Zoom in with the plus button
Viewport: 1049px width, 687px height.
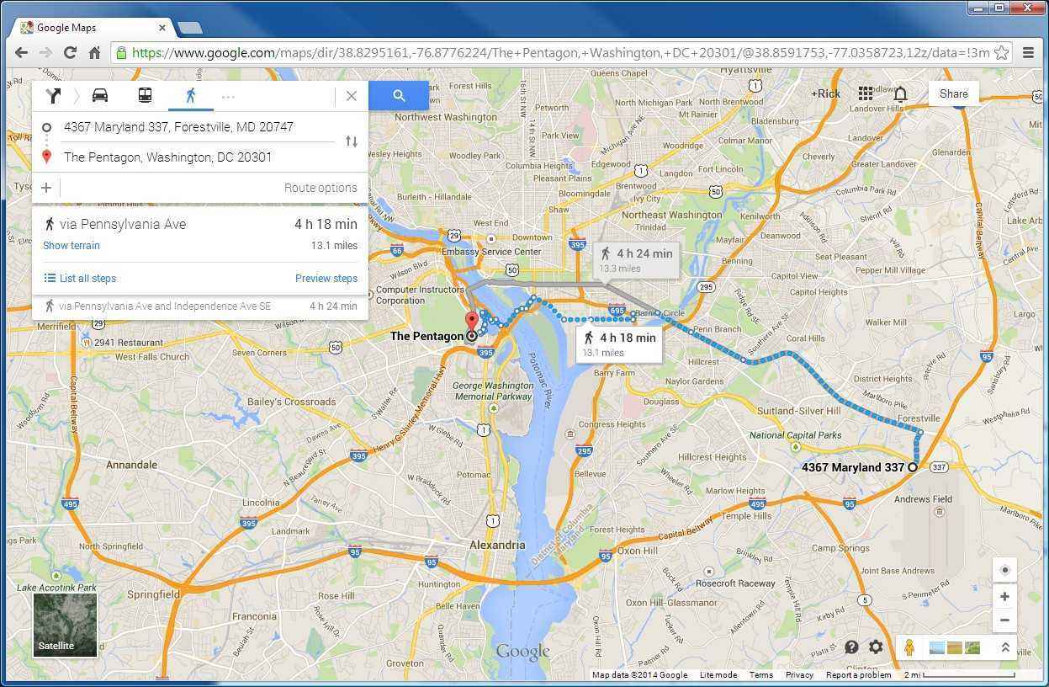pos(1004,597)
